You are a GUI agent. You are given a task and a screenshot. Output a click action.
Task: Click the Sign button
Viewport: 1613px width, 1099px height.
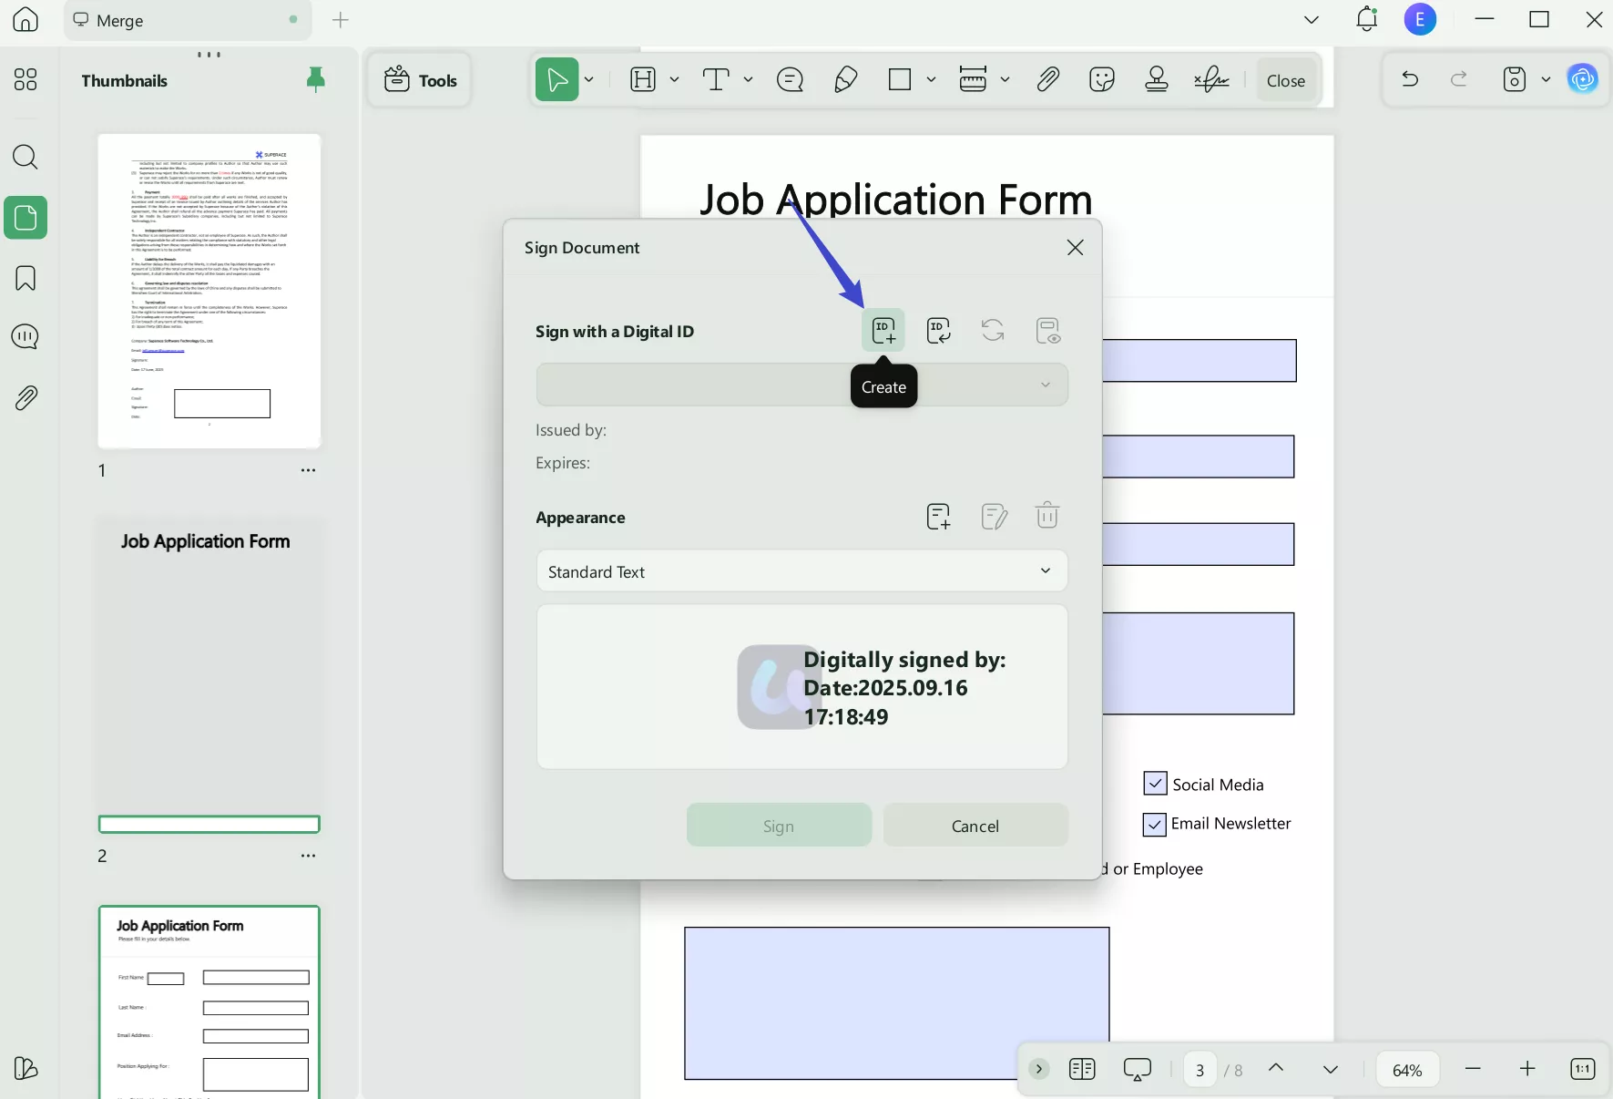coord(779,825)
